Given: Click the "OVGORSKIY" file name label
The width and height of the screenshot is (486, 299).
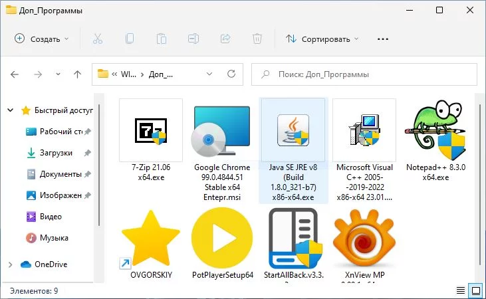Looking at the screenshot, I should tap(151, 275).
